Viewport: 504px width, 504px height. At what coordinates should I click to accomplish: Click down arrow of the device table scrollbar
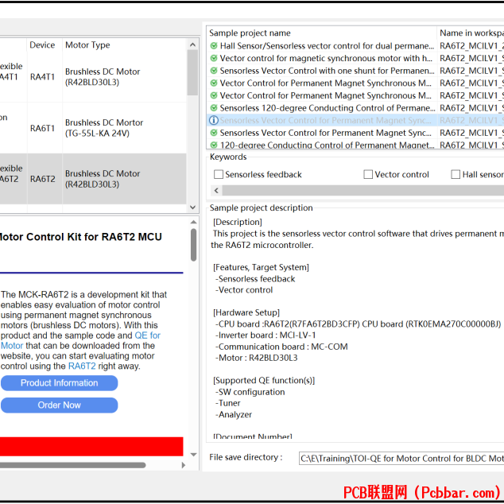click(x=193, y=207)
